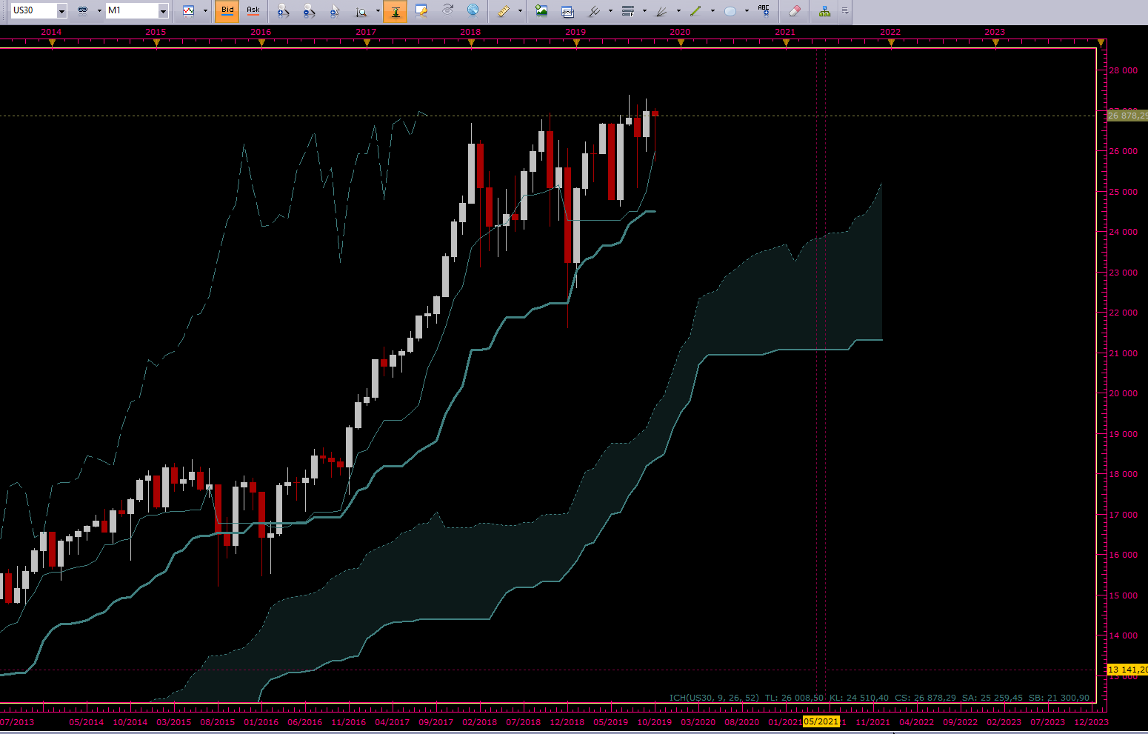Click the ICH(US30, 9, 26, 52) indicator label

[714, 698]
